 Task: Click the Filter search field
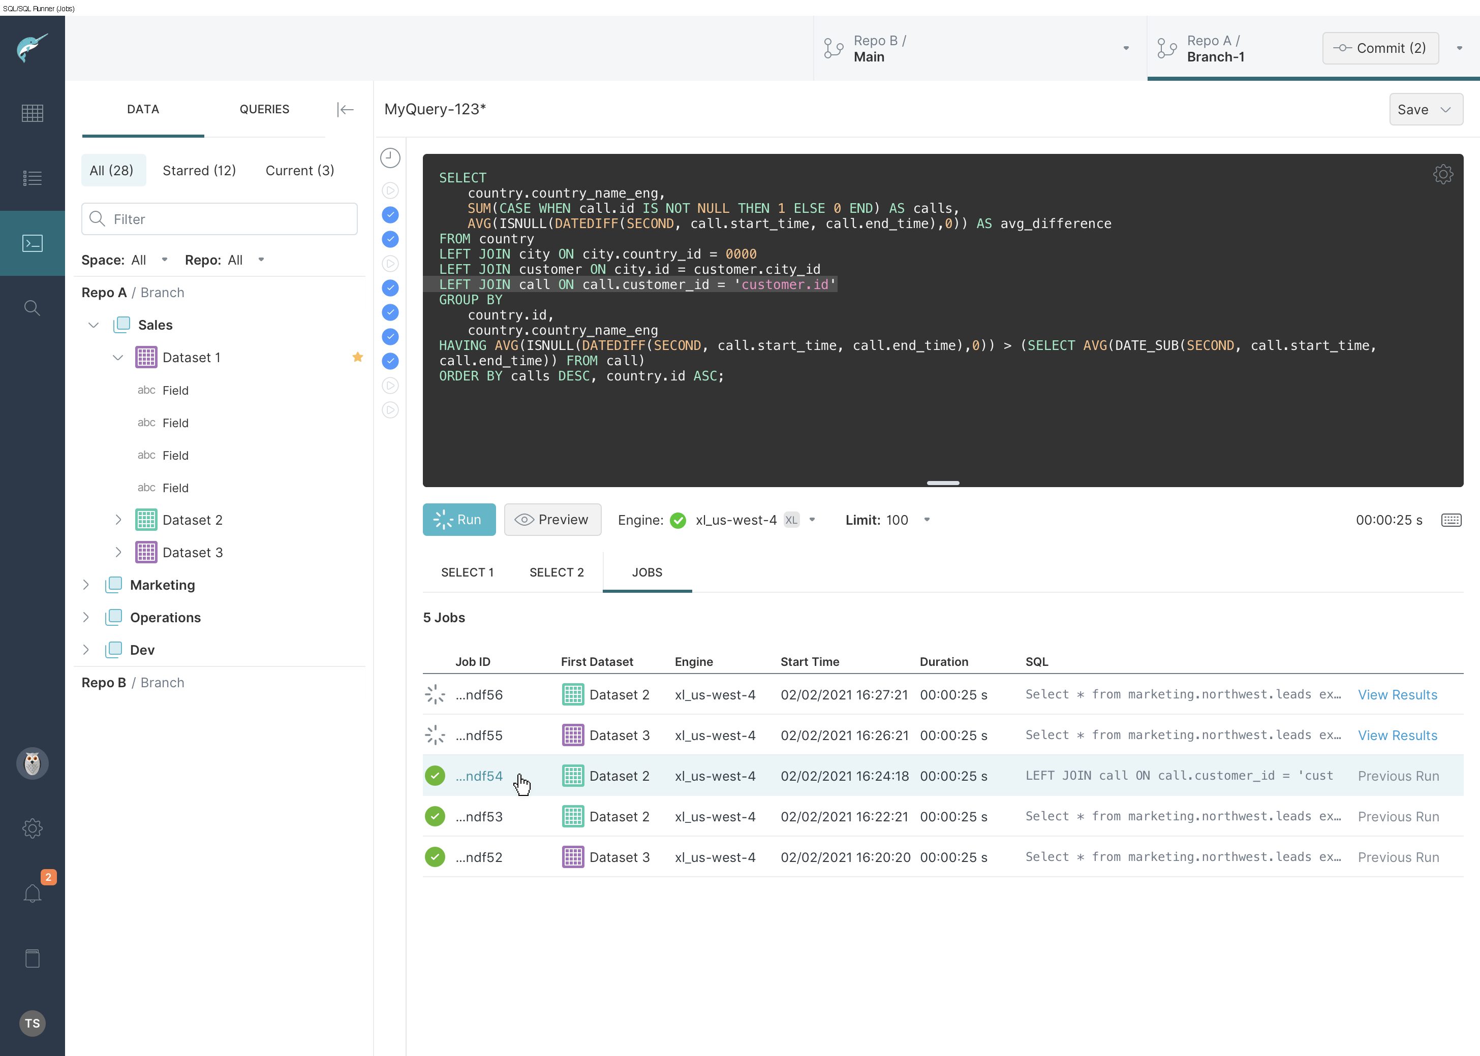pyautogui.click(x=219, y=219)
